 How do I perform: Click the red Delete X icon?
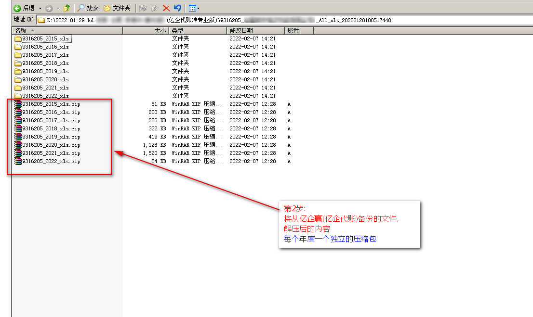(166, 8)
